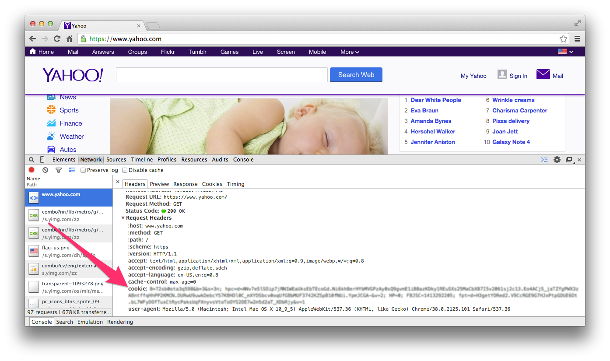This screenshot has width=610, height=361.
Task: Close the DevTools panel
Action: click(x=579, y=160)
